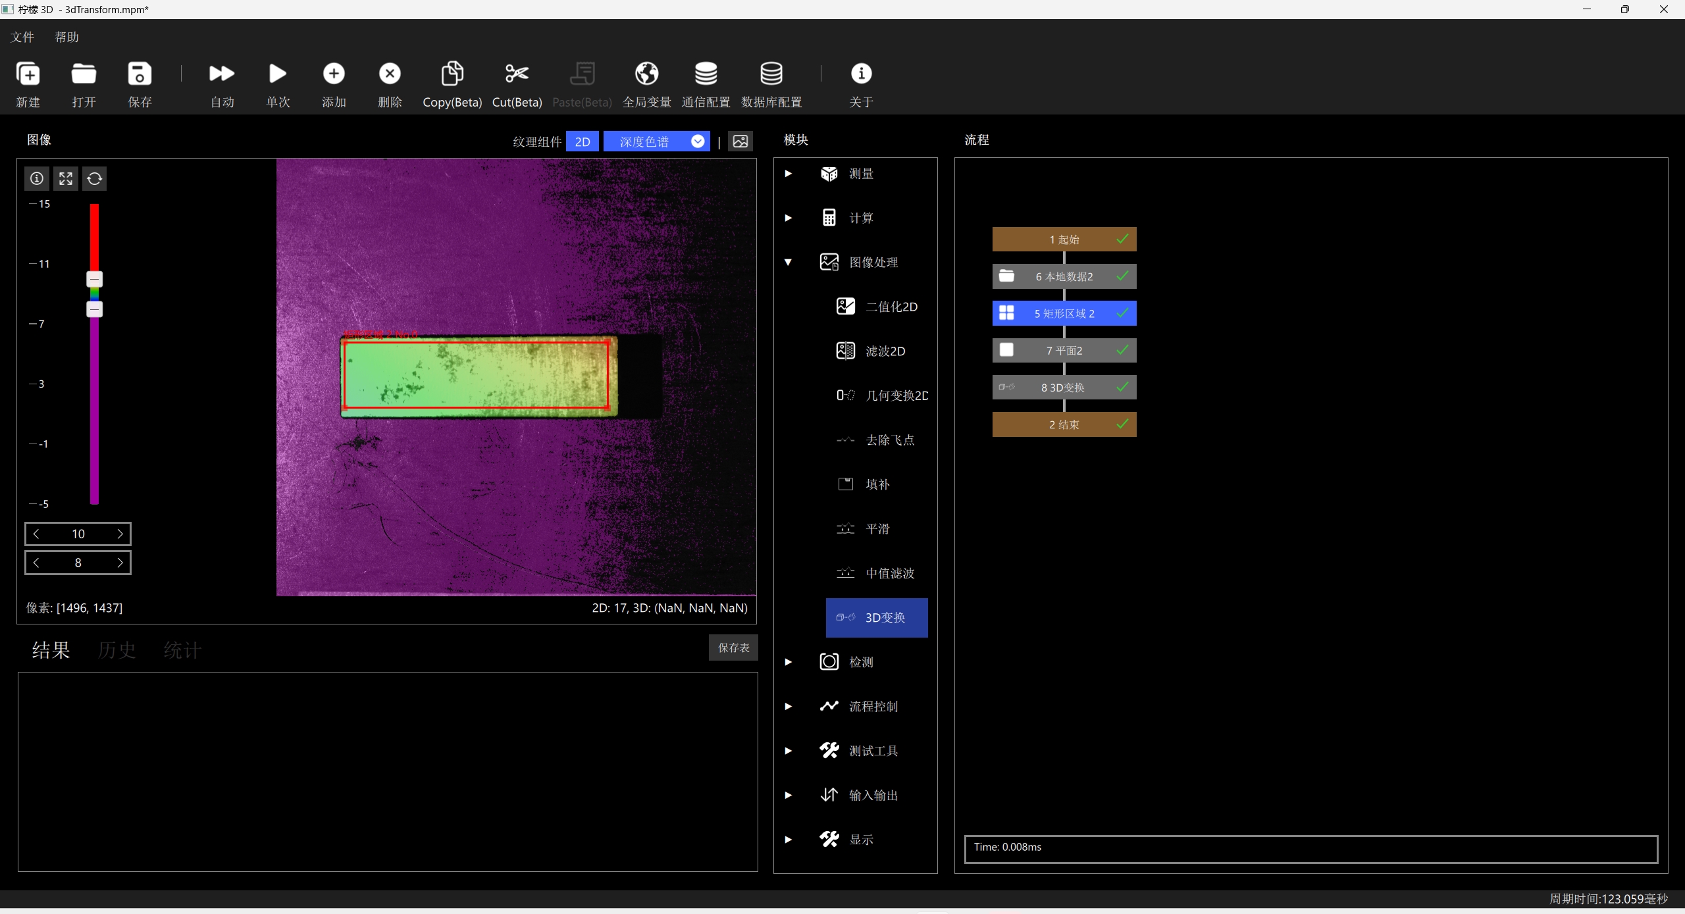
Task: Click the upper color scale slider handle
Action: pos(94,279)
